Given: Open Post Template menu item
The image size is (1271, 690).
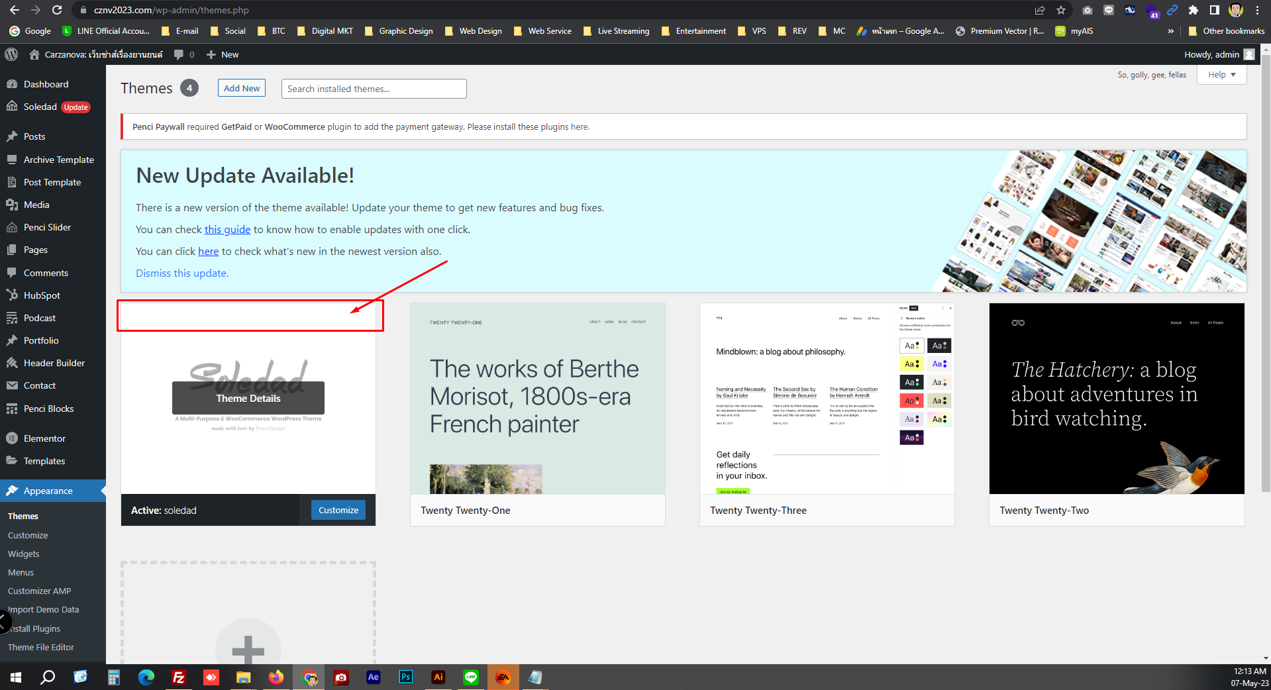Looking at the screenshot, I should pos(52,182).
